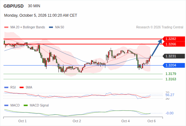Image resolution: width=186 pixels, height=126 pixels.
Task: Select the 30 MIN timeframe label
Action: click(x=34, y=6)
